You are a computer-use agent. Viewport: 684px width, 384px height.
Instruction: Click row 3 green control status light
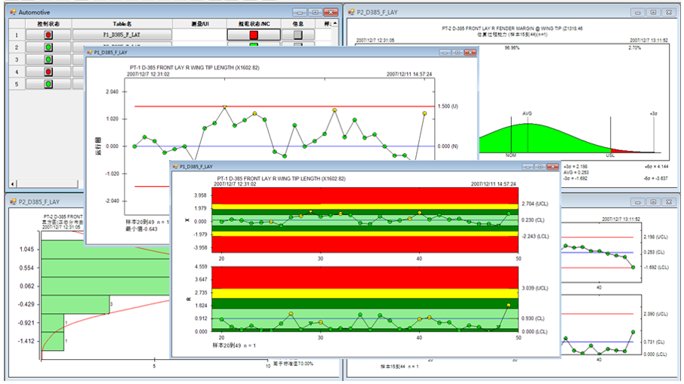coord(48,60)
